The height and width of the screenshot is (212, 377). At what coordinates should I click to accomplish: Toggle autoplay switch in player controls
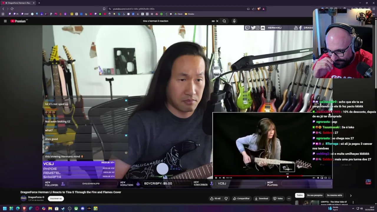pos(314,178)
